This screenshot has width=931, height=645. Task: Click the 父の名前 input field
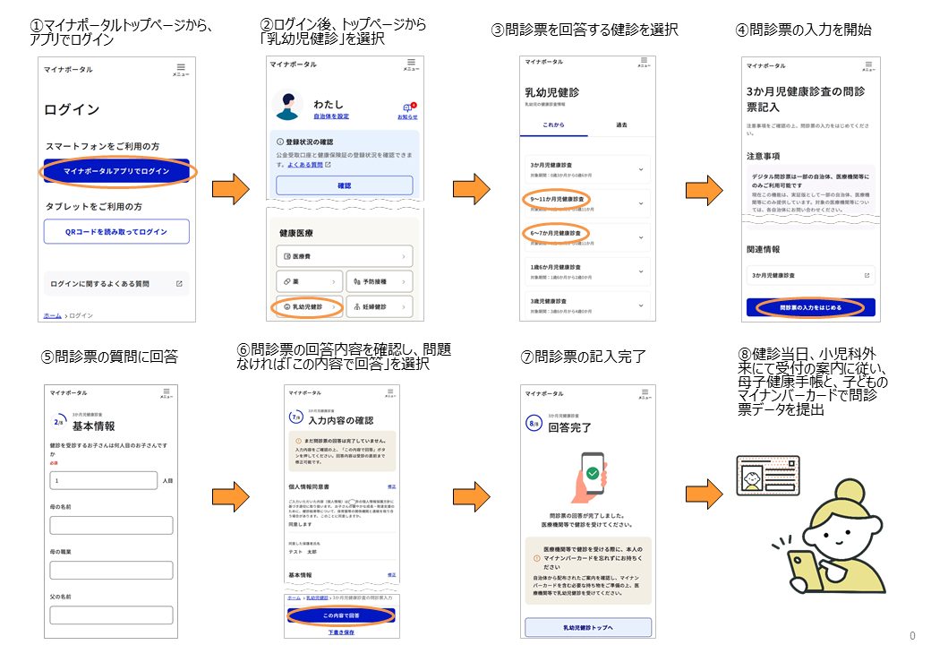tap(112, 615)
